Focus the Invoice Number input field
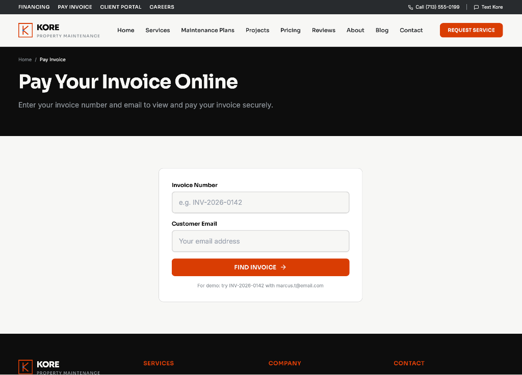Viewport: 522px width, 375px height. pos(260,202)
